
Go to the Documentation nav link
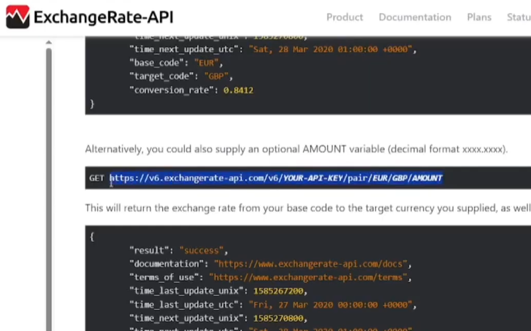[x=414, y=18]
